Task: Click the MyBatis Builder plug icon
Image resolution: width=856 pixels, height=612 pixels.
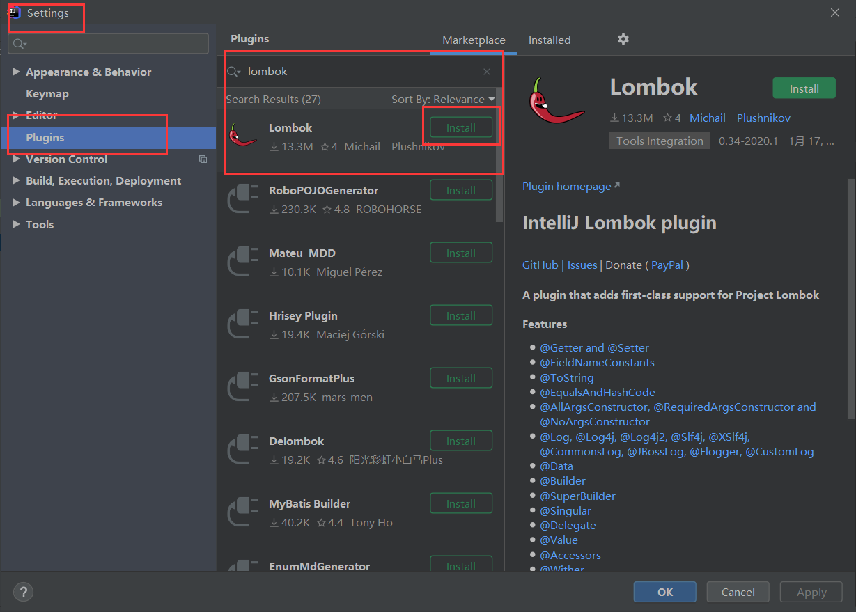Action: pos(242,512)
